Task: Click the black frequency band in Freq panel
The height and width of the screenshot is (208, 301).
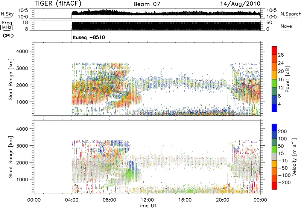Action: coord(166,26)
